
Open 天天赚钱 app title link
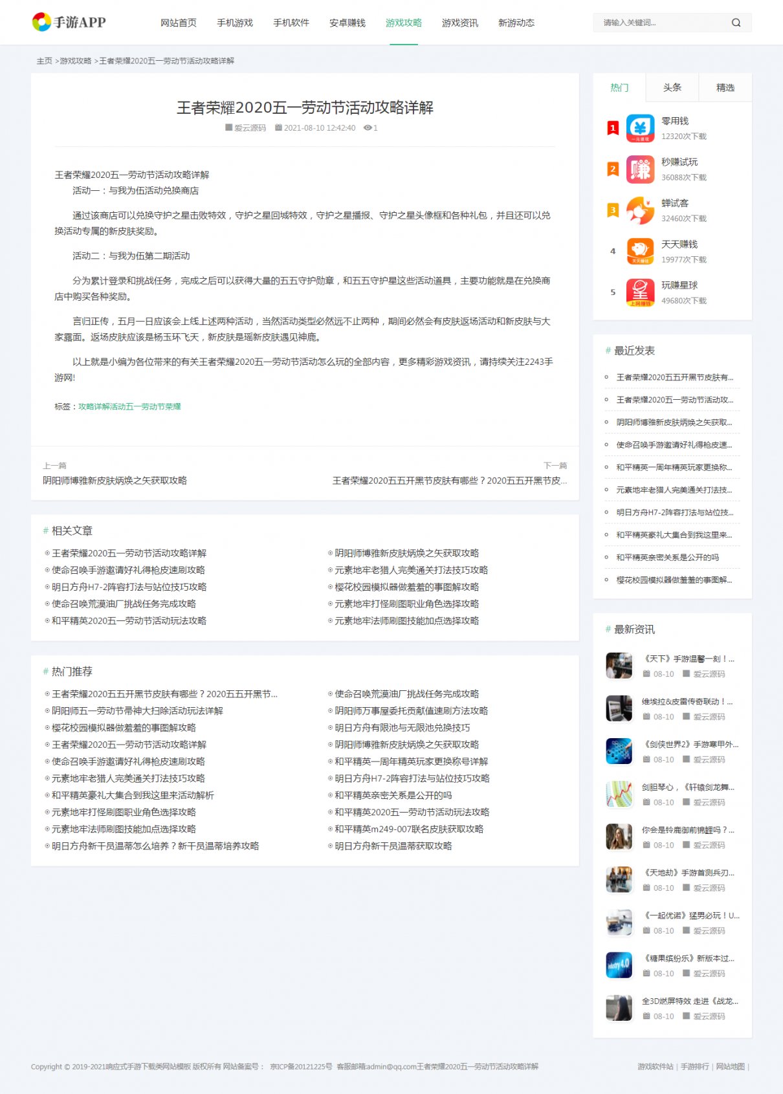pyautogui.click(x=679, y=244)
